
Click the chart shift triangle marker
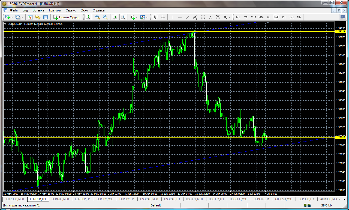(268, 23)
